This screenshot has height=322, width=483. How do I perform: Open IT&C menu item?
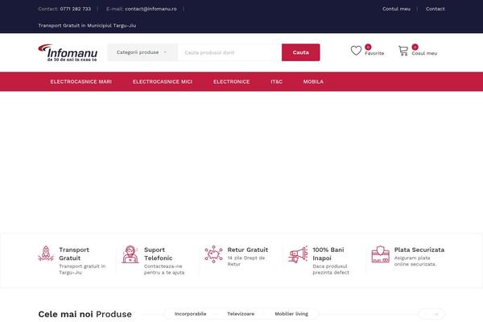coord(276,81)
